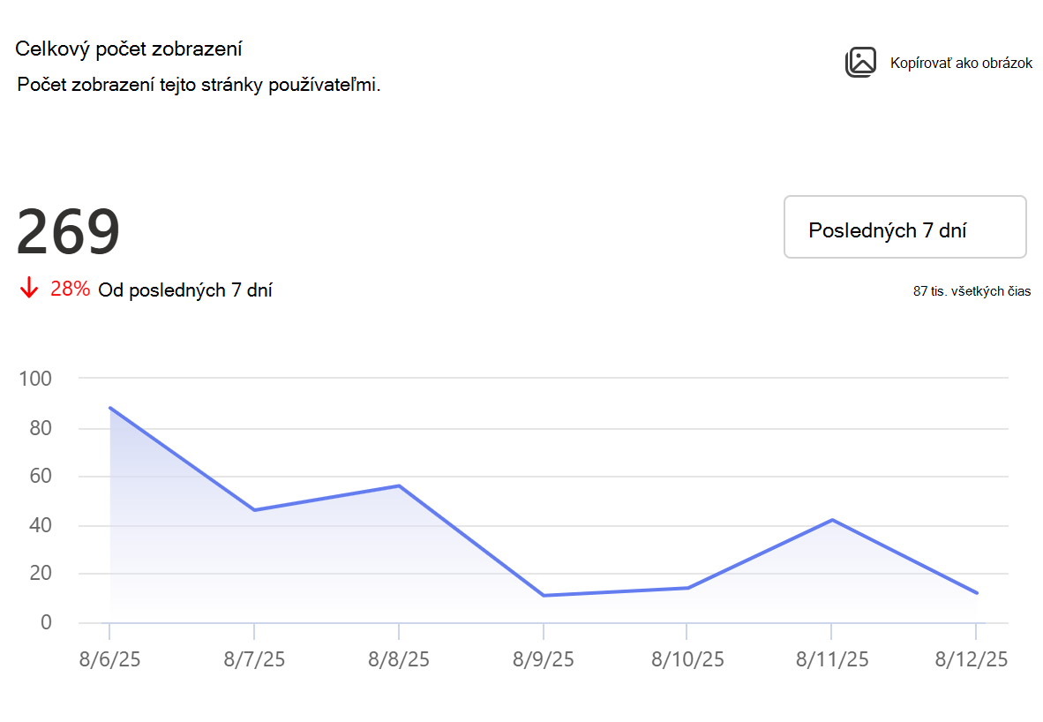
Task: Select the 8/10/25 data point on line
Action: click(x=687, y=588)
